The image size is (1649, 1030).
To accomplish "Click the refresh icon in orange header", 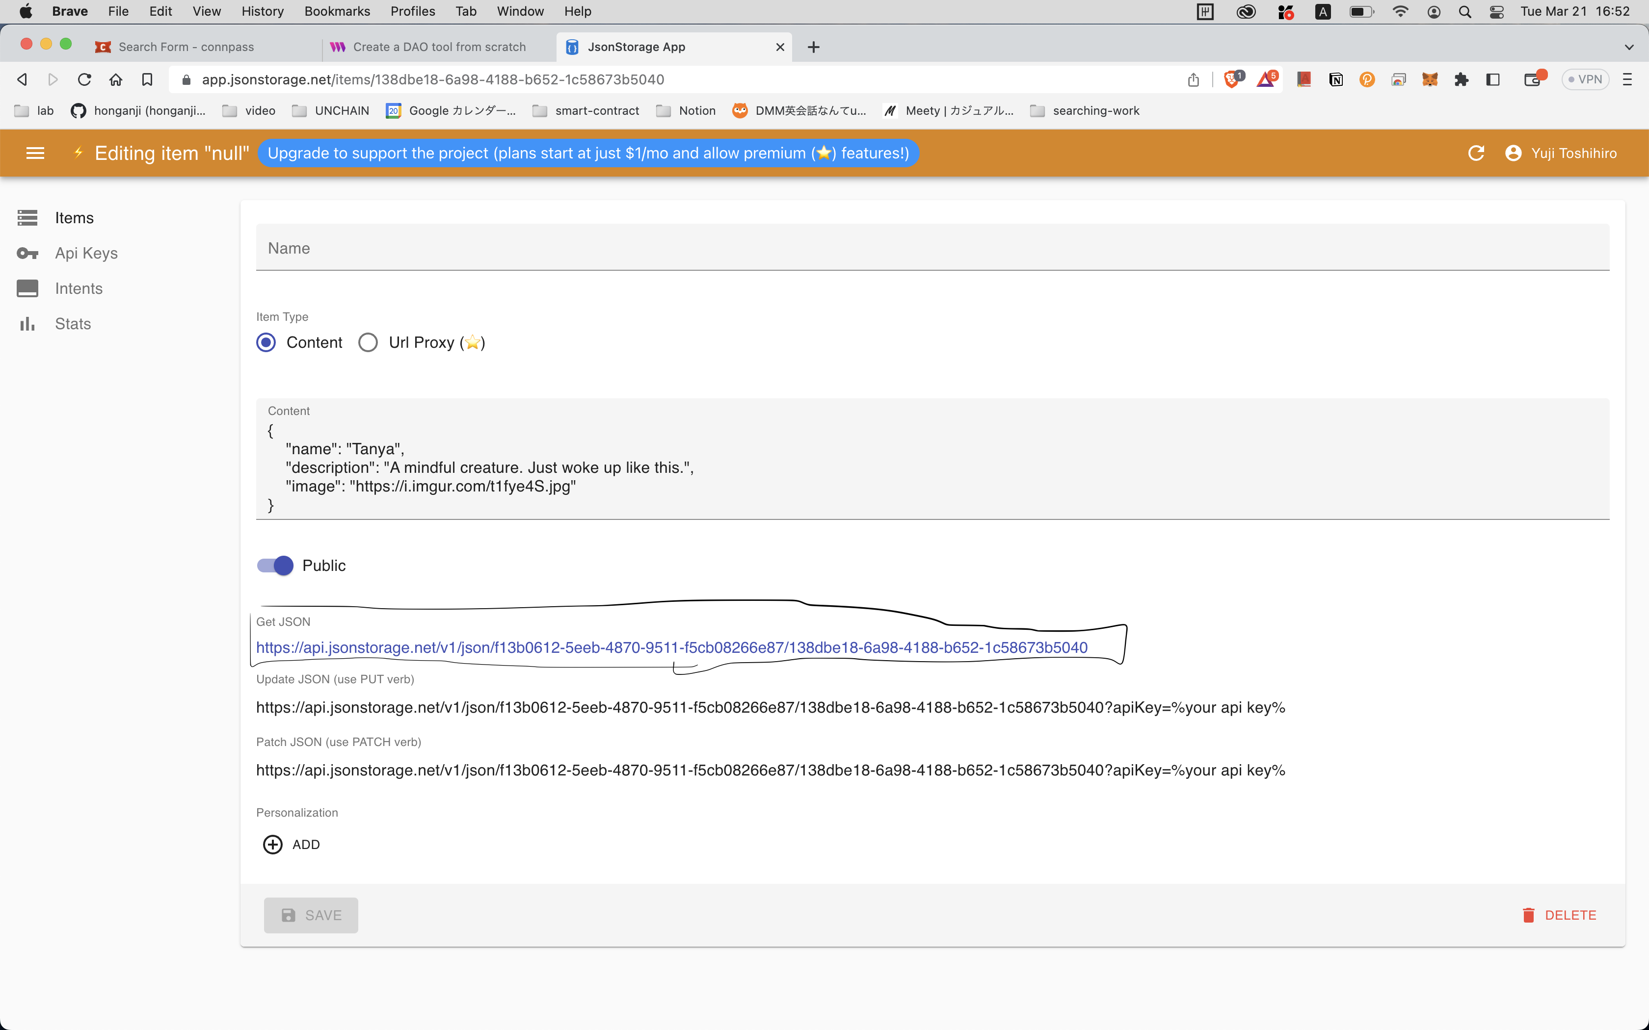I will (x=1476, y=153).
